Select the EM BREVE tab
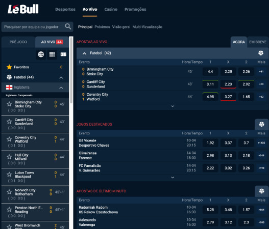This screenshot has height=229, width=269. [x=258, y=42]
